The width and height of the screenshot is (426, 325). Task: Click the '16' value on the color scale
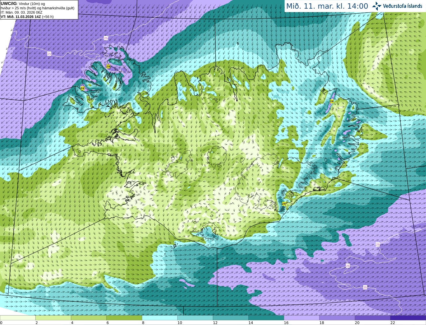pos(286,322)
